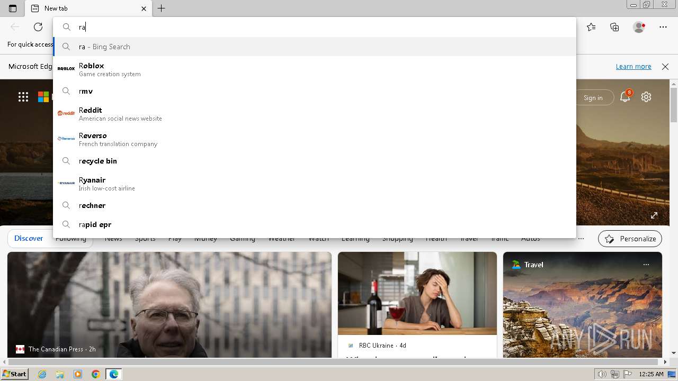
Task: Open the Travel card heading
Action: pyautogui.click(x=533, y=265)
